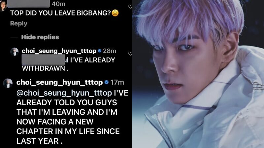The height and width of the screenshot is (148, 264).
Task: Click the 28m timestamp
Action: pos(110,51)
